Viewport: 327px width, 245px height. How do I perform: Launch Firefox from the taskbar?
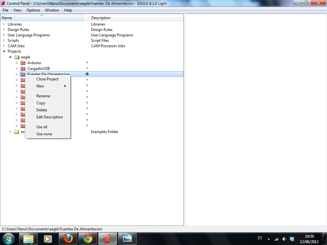pyautogui.click(x=68, y=239)
